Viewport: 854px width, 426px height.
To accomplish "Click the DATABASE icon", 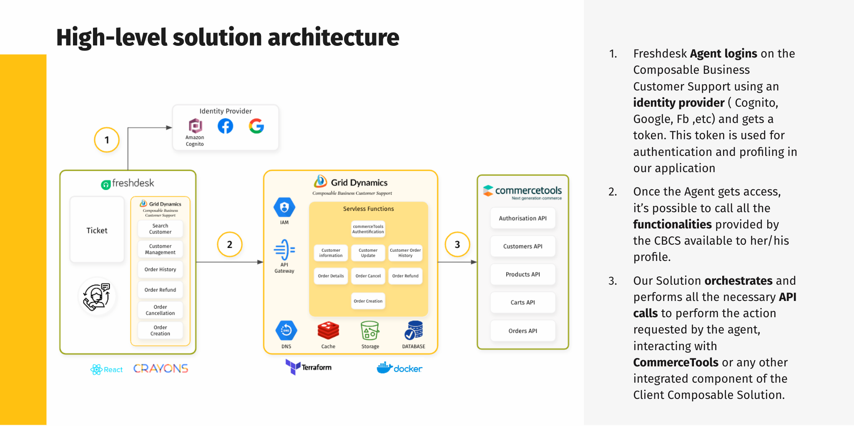I will 414,331.
